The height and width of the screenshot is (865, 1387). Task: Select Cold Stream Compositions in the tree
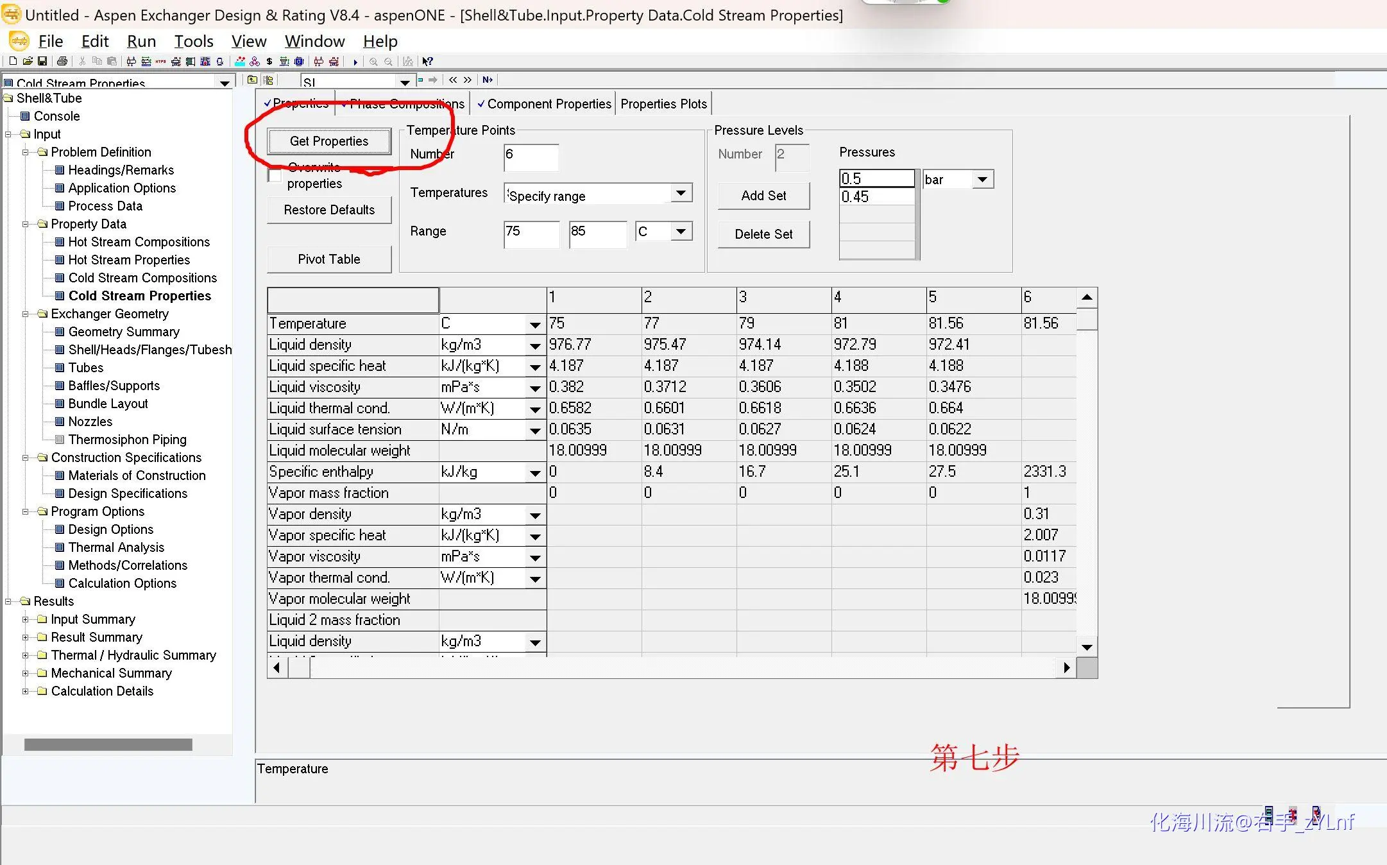pyautogui.click(x=142, y=278)
